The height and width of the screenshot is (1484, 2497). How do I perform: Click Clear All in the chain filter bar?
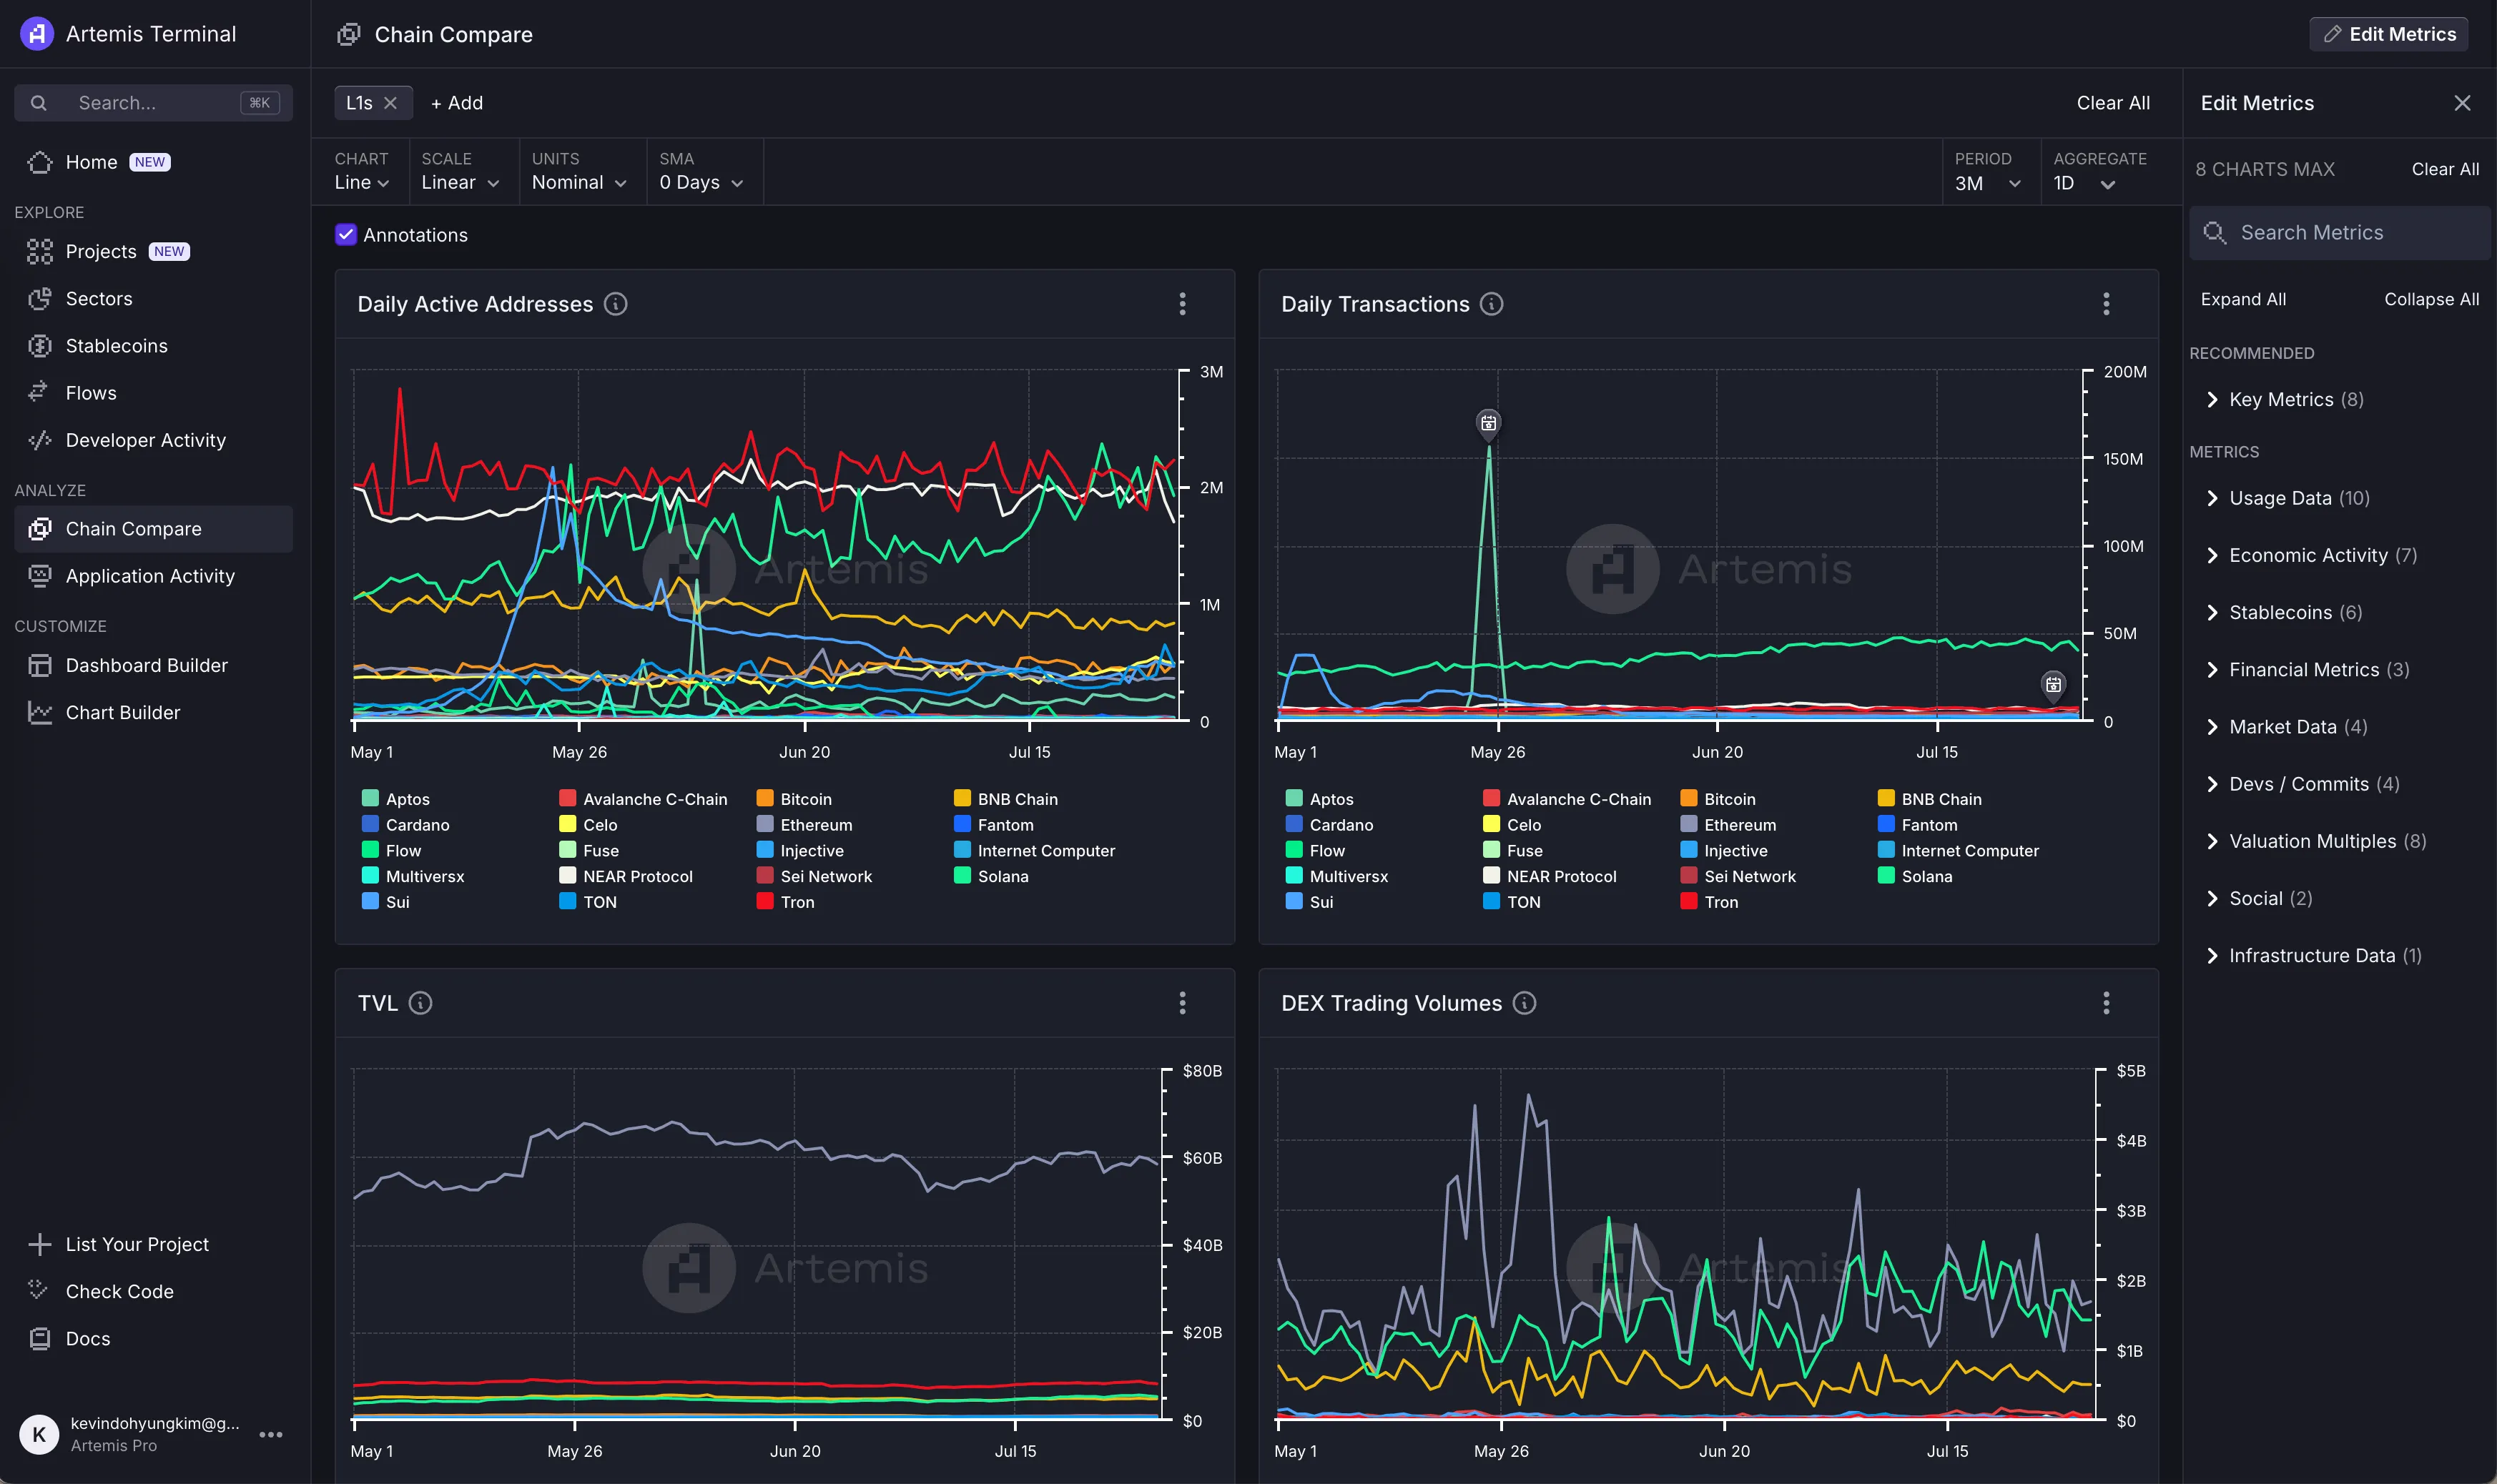pos(2113,103)
